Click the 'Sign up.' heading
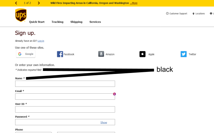Viewport: 214px width, 133px height. 25,33
